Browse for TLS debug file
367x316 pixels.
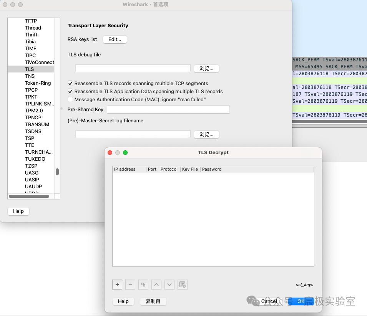click(x=206, y=69)
